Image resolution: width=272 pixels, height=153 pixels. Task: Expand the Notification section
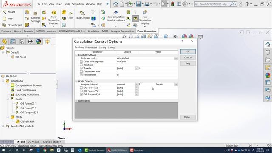76,101
